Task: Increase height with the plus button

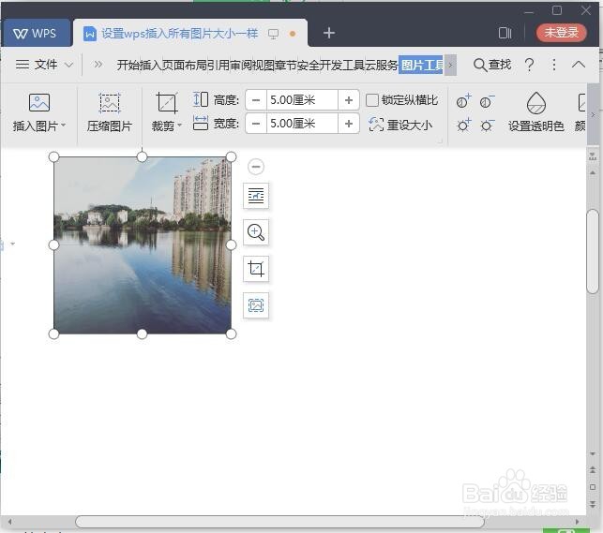Action: pos(349,100)
